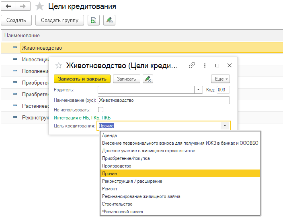Go forward with the right arrow button
The height and width of the screenshot is (218, 283).
[23, 6]
